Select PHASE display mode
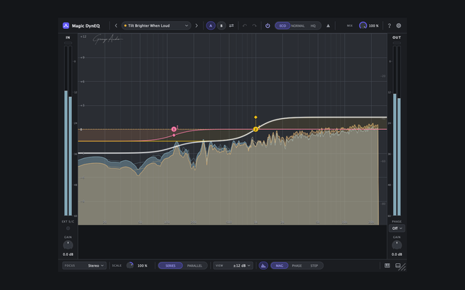 coord(296,265)
